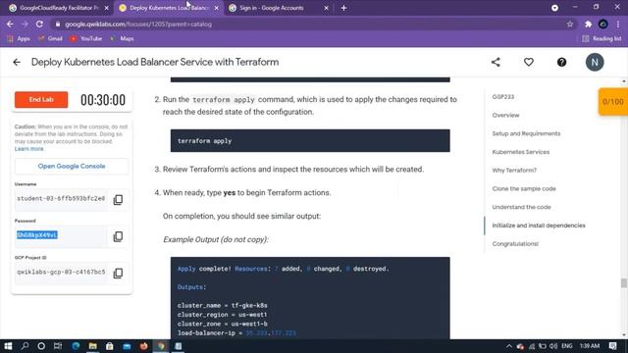628x353 pixels.
Task: Open the Reading list
Action: point(602,38)
